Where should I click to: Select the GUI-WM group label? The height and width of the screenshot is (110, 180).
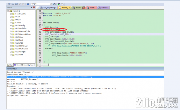19,55
